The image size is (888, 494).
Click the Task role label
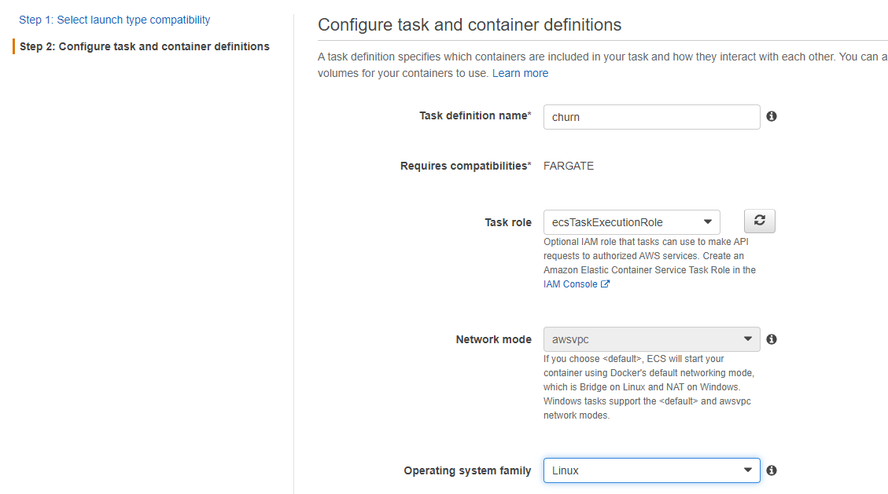coord(508,222)
